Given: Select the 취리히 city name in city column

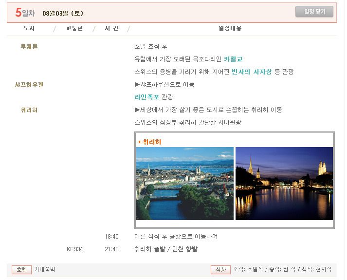Looking at the screenshot, I should (x=29, y=110).
